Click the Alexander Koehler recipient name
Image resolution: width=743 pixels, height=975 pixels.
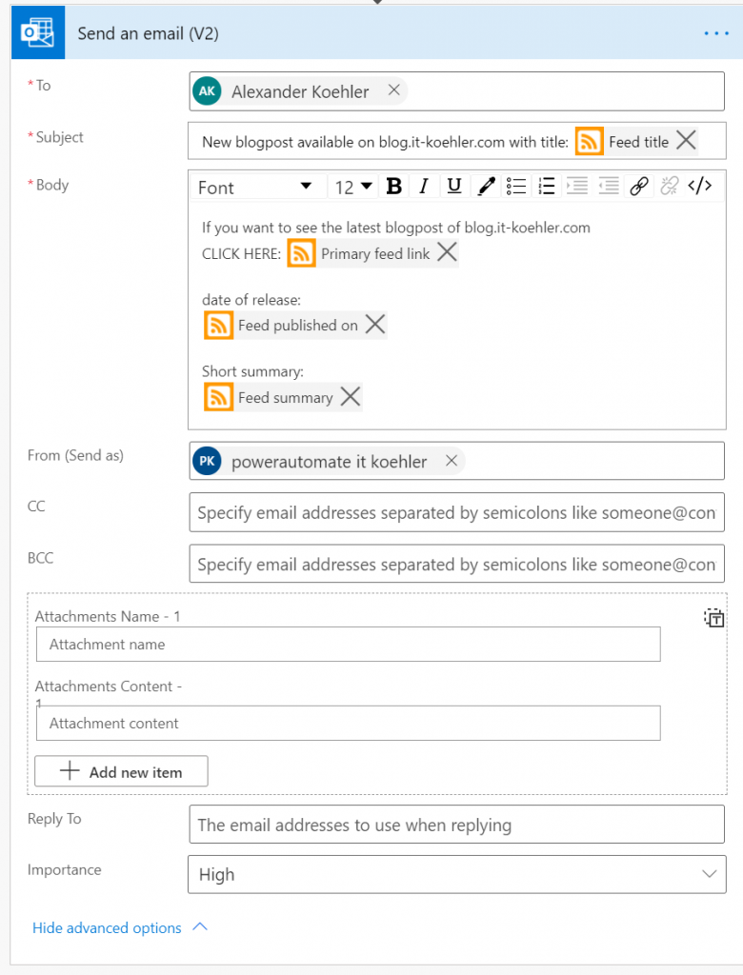(x=301, y=91)
